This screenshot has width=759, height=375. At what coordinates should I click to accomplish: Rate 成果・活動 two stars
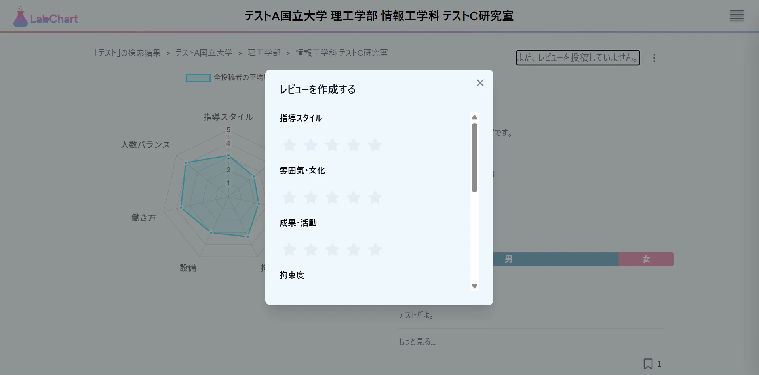click(311, 249)
